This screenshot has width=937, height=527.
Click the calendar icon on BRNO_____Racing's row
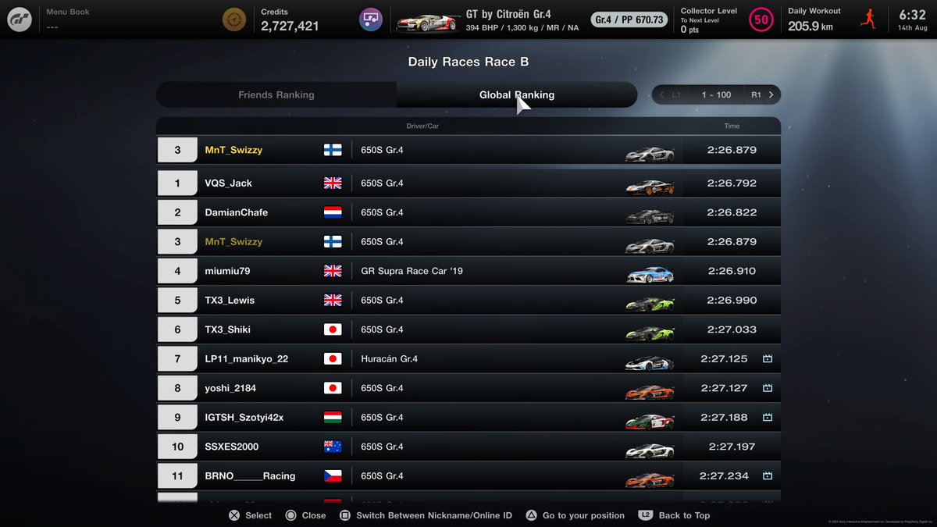click(x=767, y=475)
